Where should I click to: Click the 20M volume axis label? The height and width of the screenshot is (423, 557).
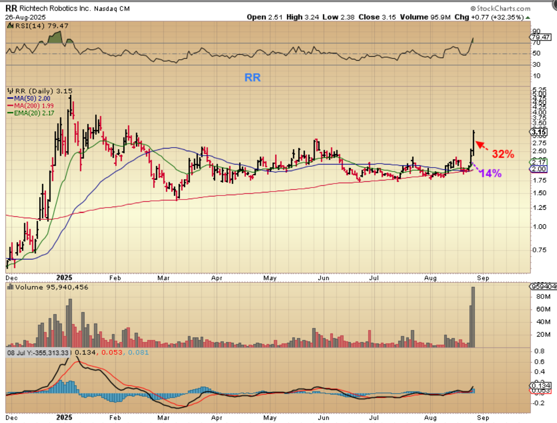click(x=543, y=334)
